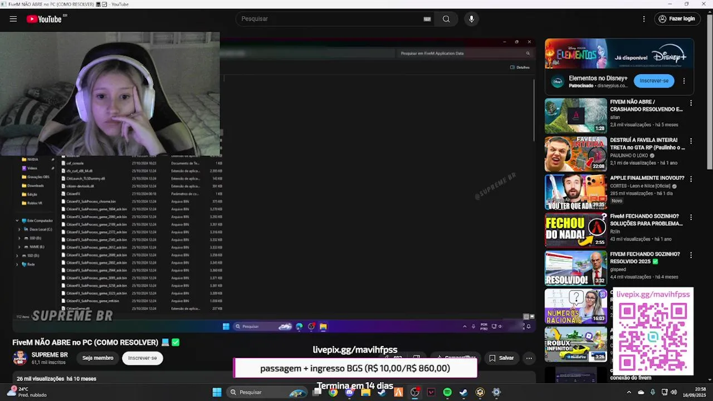Image resolution: width=713 pixels, height=401 pixels.
Task: Open menu for FiveM FECHANDO SOZINHO SOLUÇÕES video
Action: click(691, 217)
